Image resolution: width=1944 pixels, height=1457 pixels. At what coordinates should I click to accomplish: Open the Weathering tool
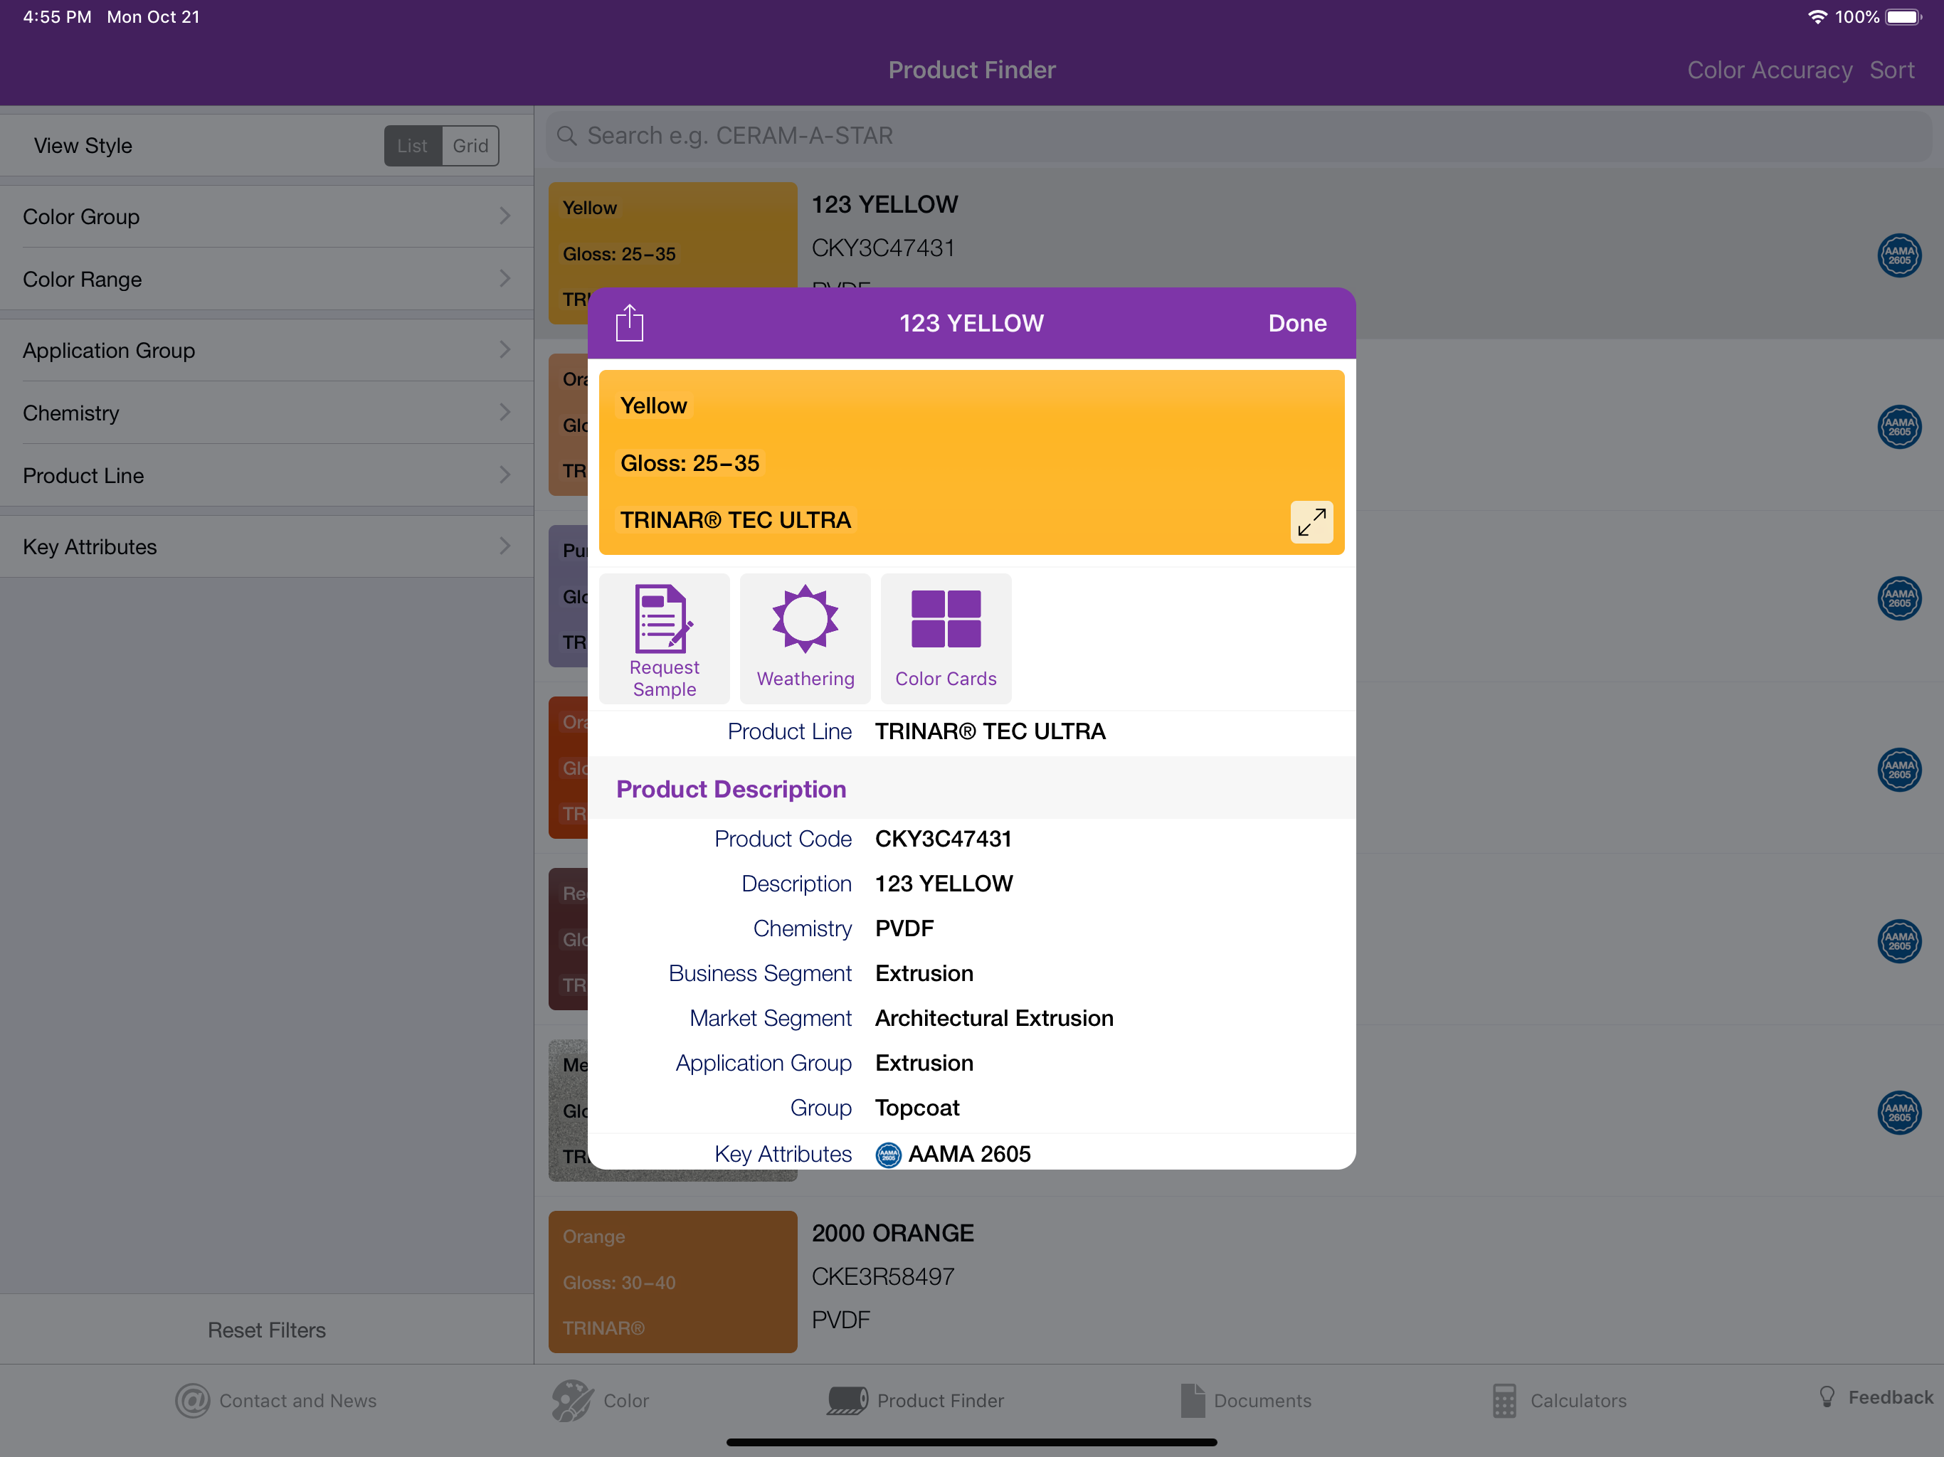[x=805, y=639]
